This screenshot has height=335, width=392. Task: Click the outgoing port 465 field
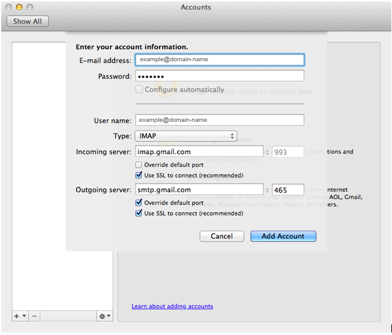[x=288, y=190]
